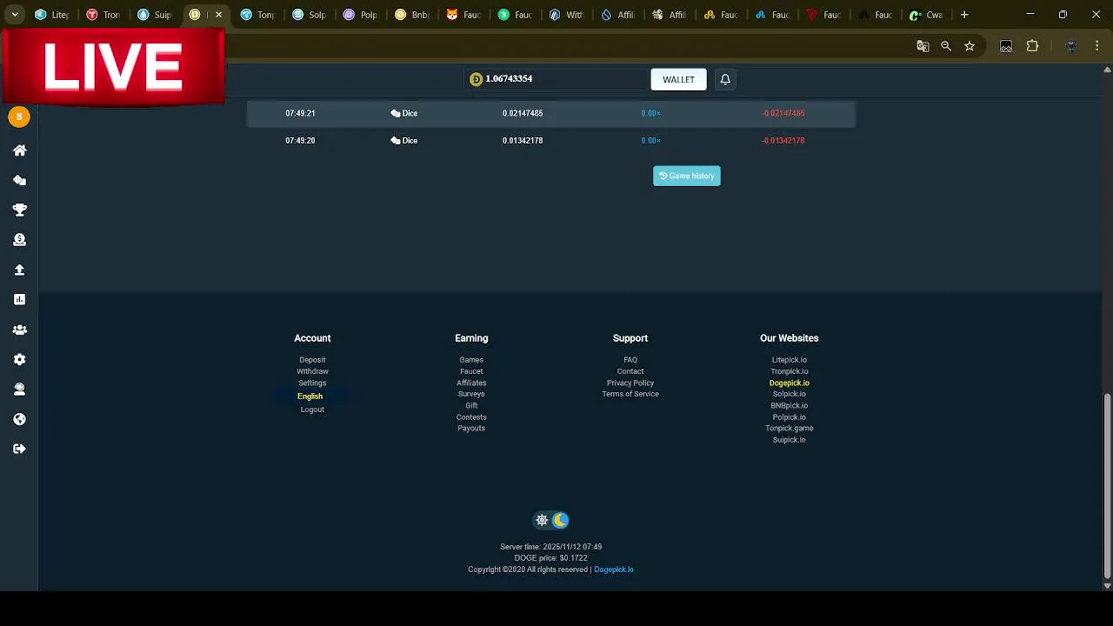
Task: Visit BNBpick.io website link
Action: click(790, 405)
